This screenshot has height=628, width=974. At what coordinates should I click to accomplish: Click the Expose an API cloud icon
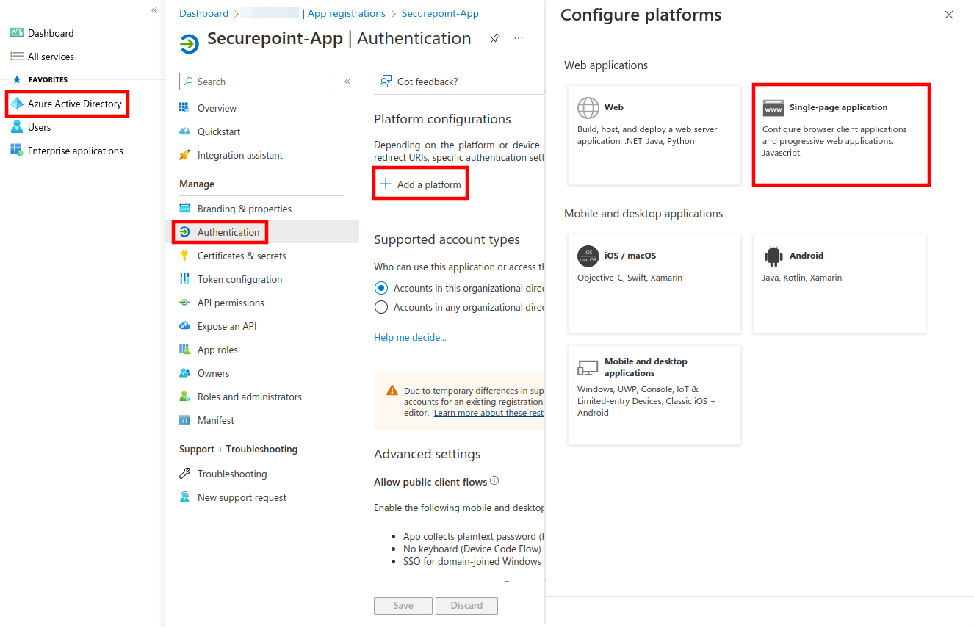pos(184,326)
